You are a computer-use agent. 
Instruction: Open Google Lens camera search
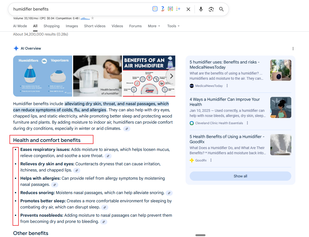[211, 9]
